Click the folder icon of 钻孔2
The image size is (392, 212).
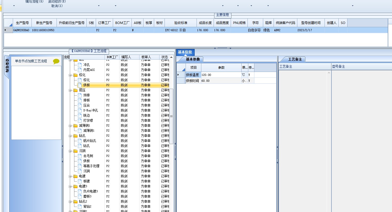pyautogui.click(x=75, y=202)
